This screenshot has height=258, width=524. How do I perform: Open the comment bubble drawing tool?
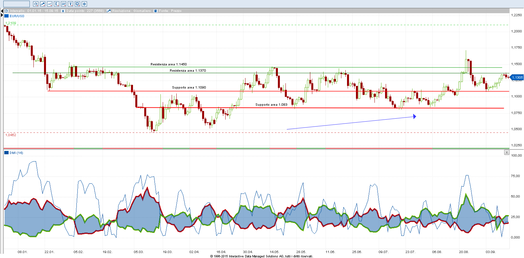coord(77,4)
